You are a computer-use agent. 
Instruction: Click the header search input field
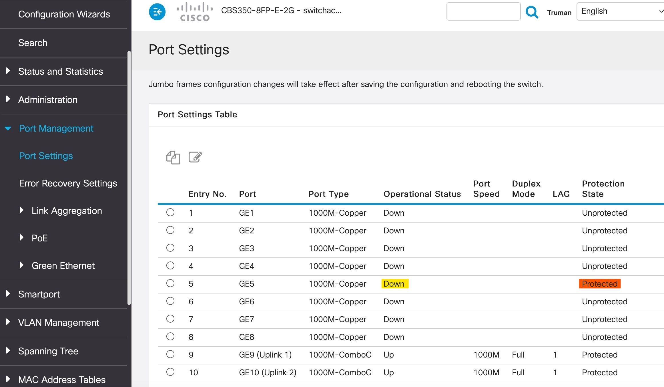[x=483, y=11]
